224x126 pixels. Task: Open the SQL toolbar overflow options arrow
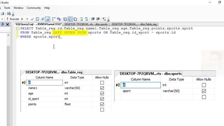108,20
